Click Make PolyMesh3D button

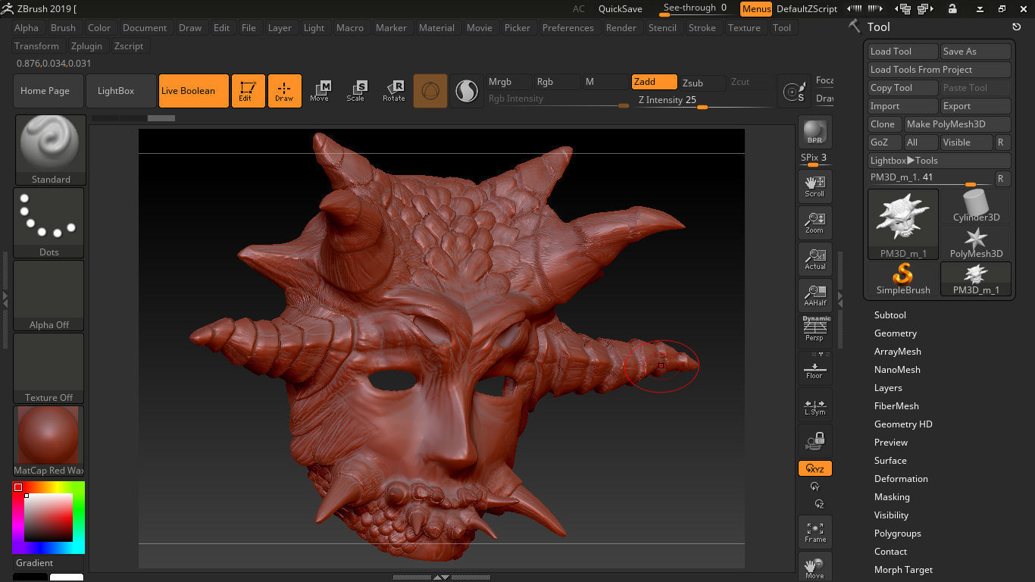(x=957, y=124)
